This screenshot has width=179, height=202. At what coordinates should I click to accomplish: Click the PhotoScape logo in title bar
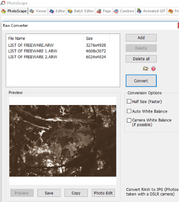[3, 3]
